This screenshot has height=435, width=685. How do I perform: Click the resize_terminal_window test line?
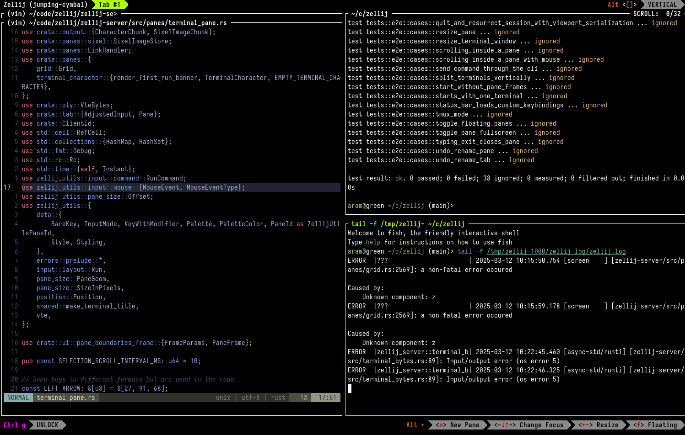(453, 41)
